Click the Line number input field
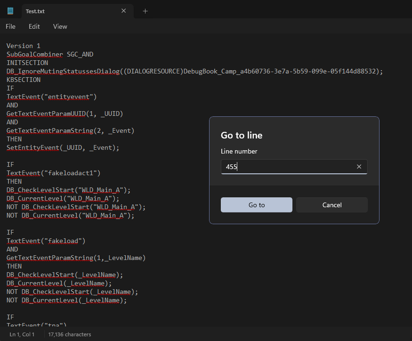Image resolution: width=412 pixels, height=341 pixels. click(x=294, y=167)
